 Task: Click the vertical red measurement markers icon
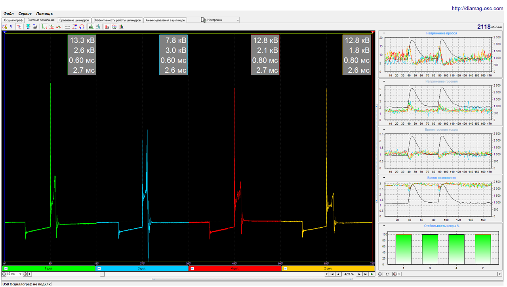tap(74, 27)
